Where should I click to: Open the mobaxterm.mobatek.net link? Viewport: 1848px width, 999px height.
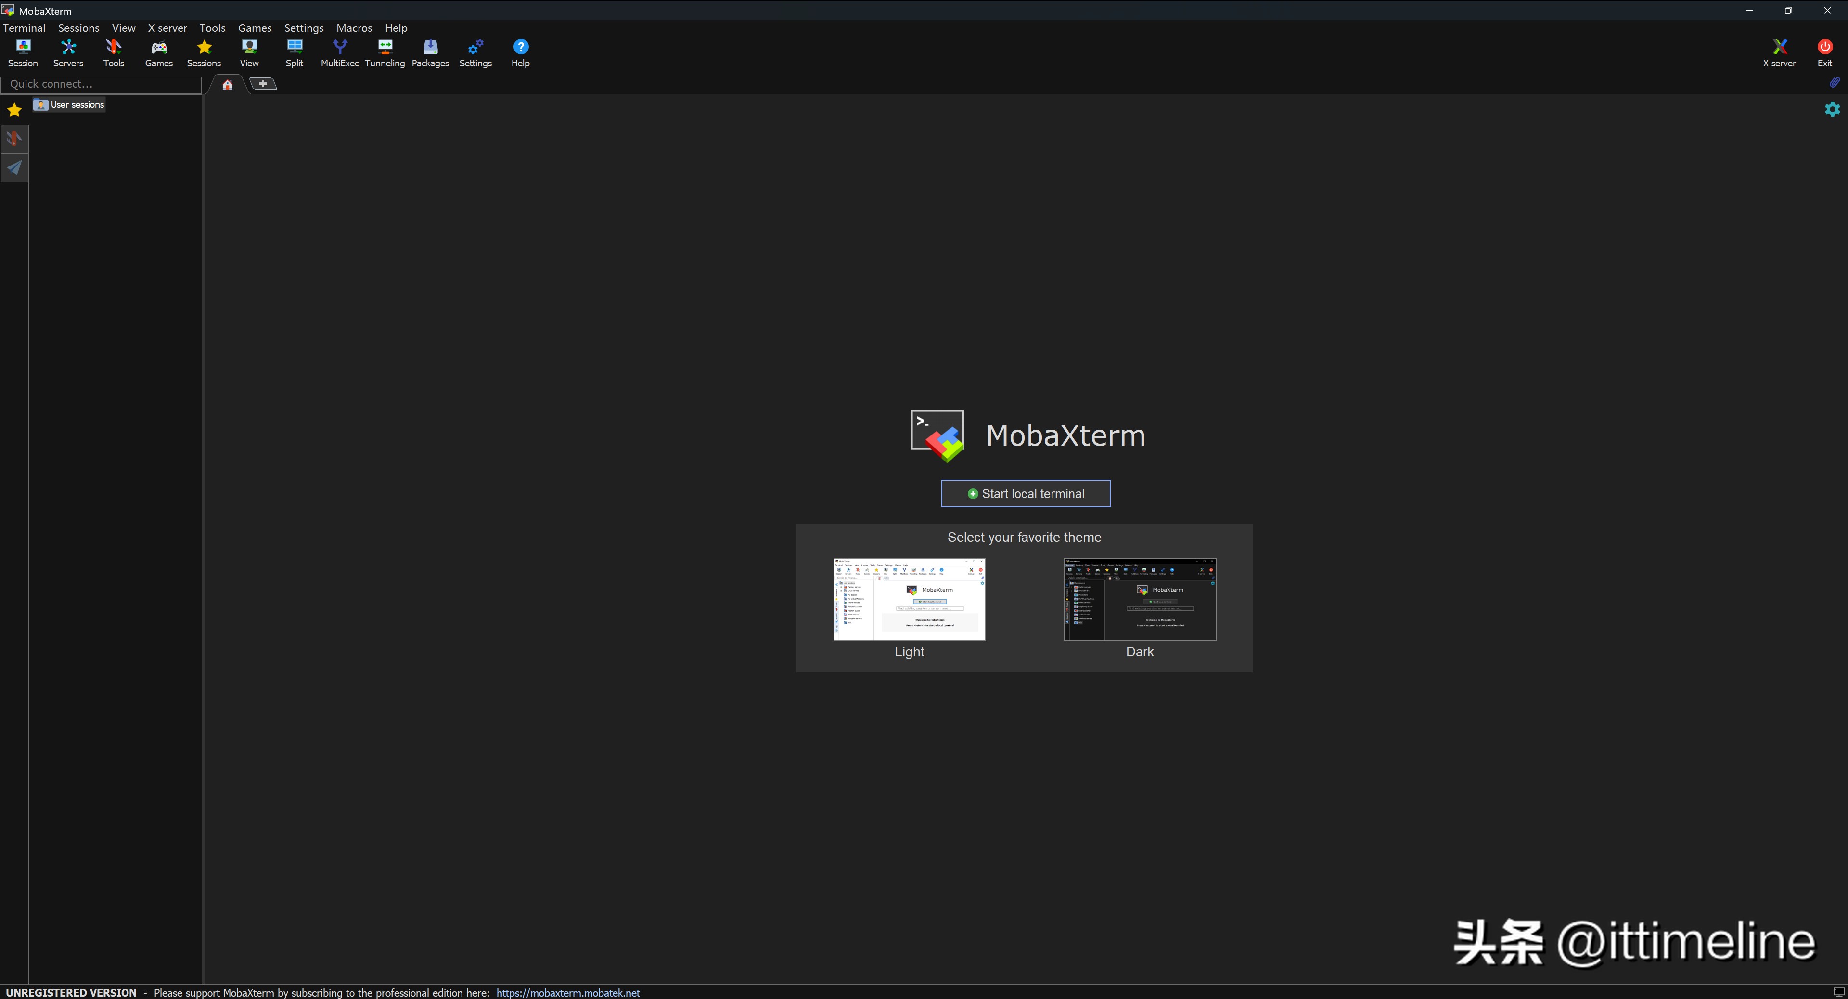567,993
